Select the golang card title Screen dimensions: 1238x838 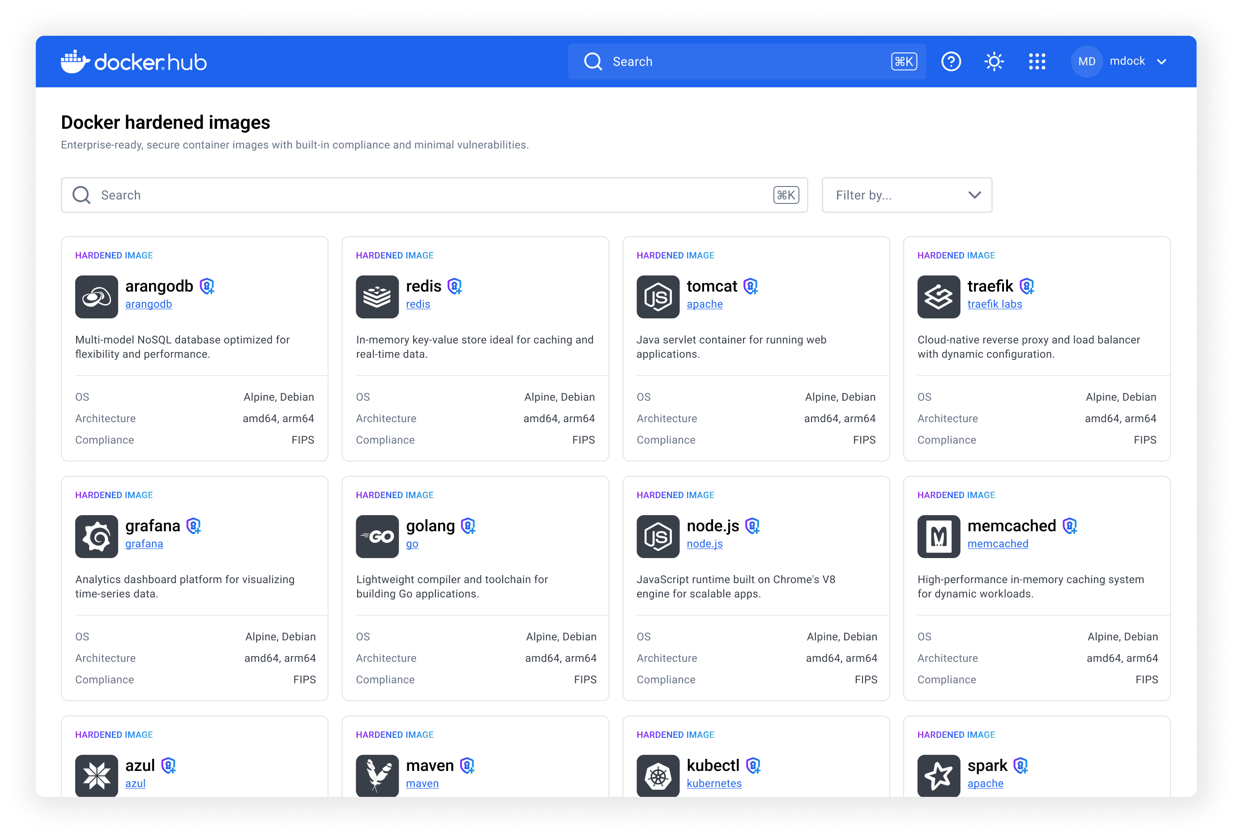pyautogui.click(x=431, y=526)
